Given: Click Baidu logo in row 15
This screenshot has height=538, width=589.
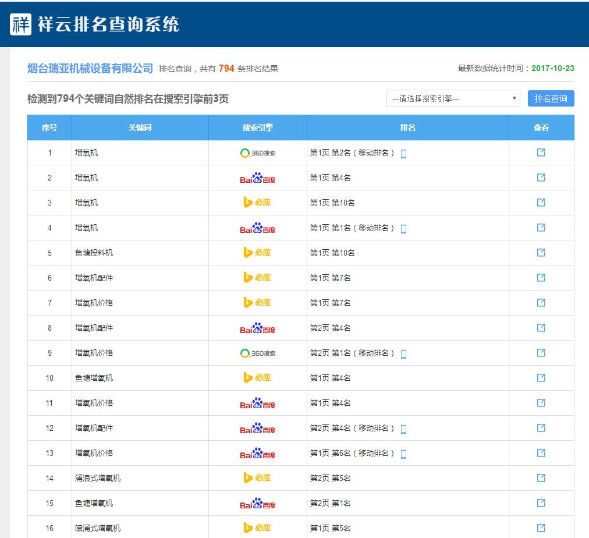Looking at the screenshot, I should point(258,504).
